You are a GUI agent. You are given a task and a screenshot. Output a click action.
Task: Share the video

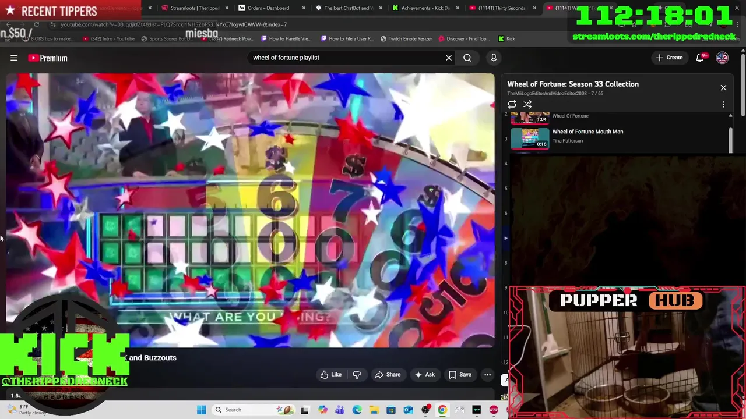(x=388, y=375)
